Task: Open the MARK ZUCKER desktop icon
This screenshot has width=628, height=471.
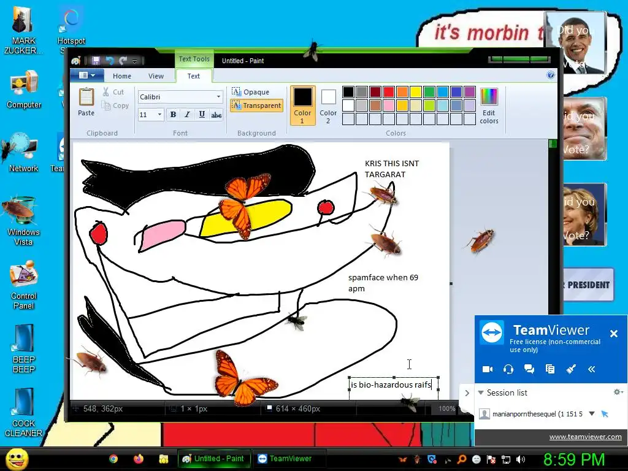Action: pyautogui.click(x=23, y=30)
